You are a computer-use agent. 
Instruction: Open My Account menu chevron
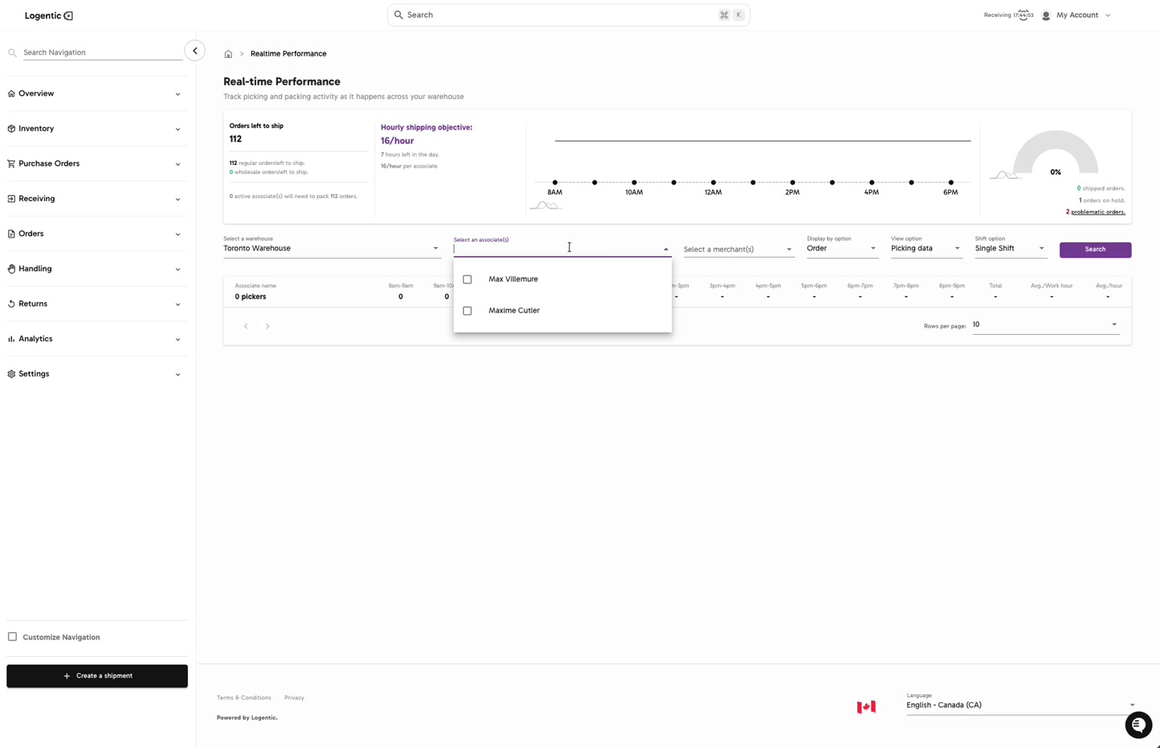(1108, 15)
